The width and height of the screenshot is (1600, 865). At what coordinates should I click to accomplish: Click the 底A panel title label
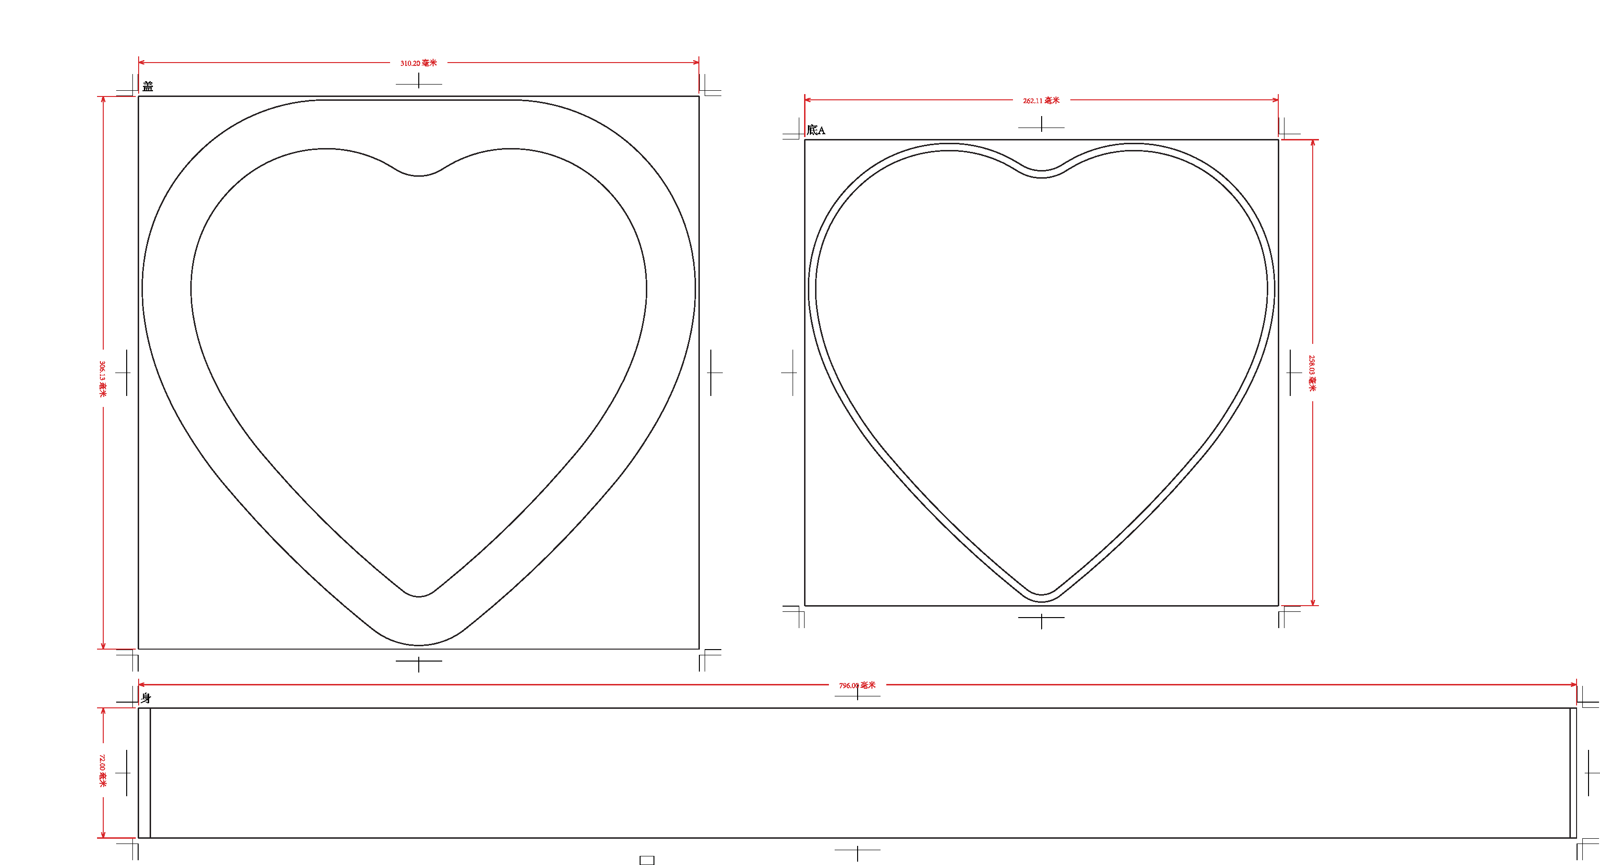tap(816, 130)
